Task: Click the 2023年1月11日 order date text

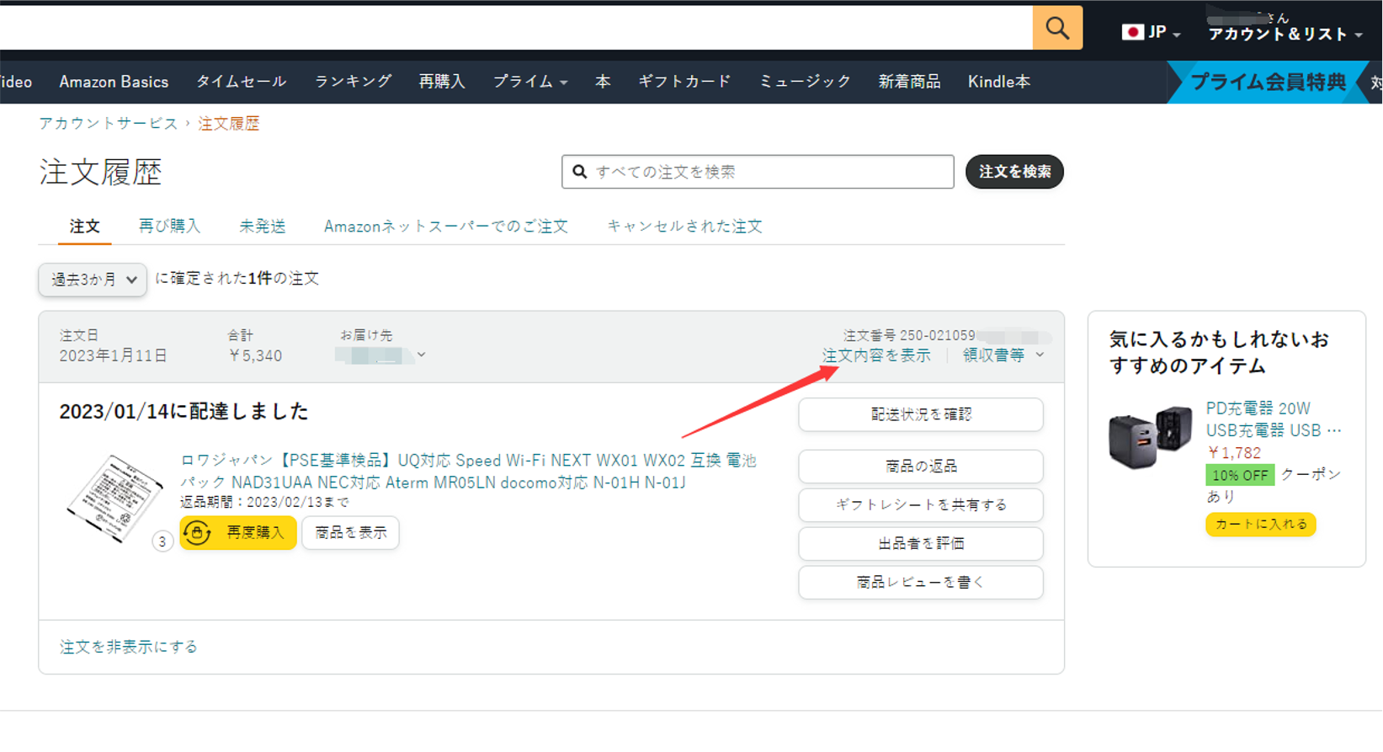Action: click(x=113, y=355)
